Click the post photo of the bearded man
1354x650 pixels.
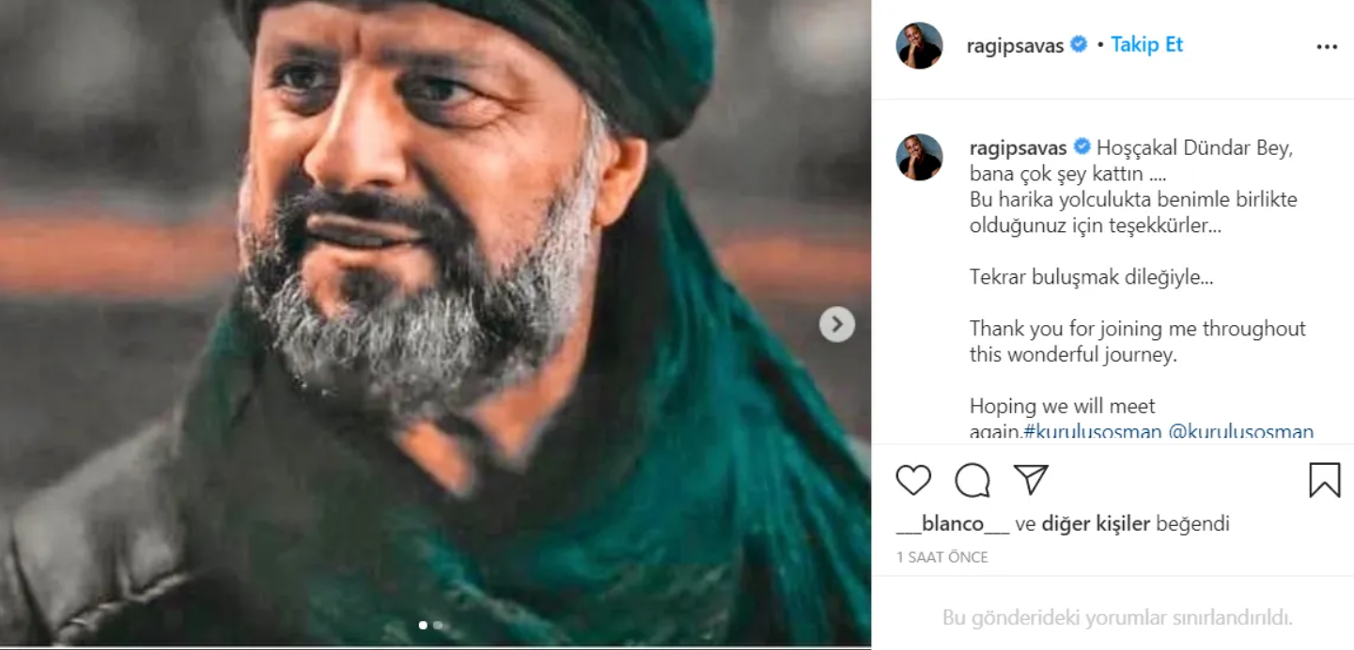tap(432, 282)
